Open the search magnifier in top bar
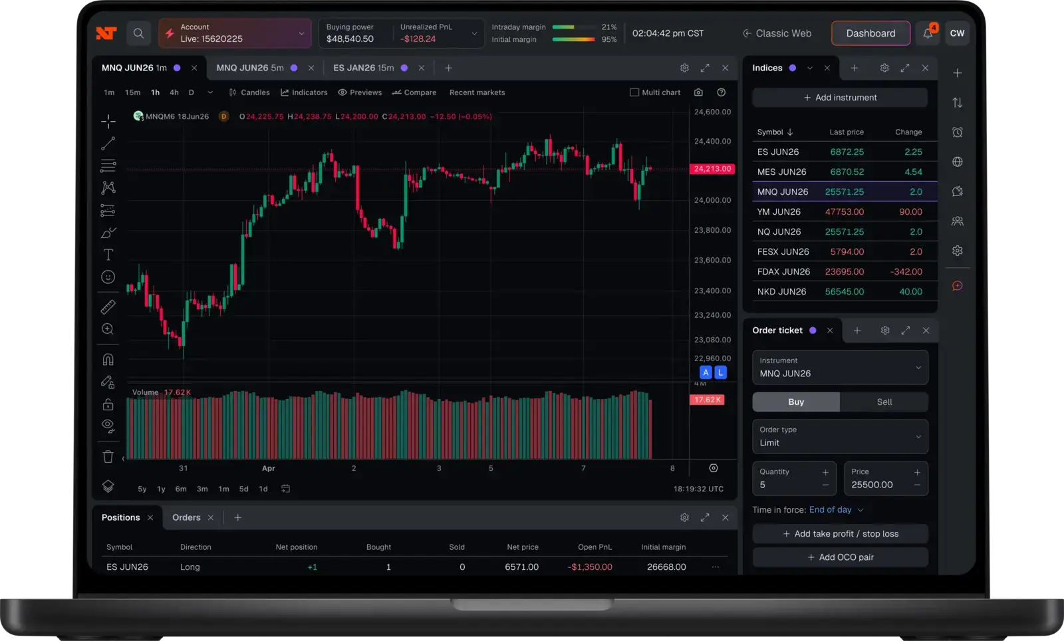Image resolution: width=1064 pixels, height=641 pixels. pyautogui.click(x=138, y=33)
